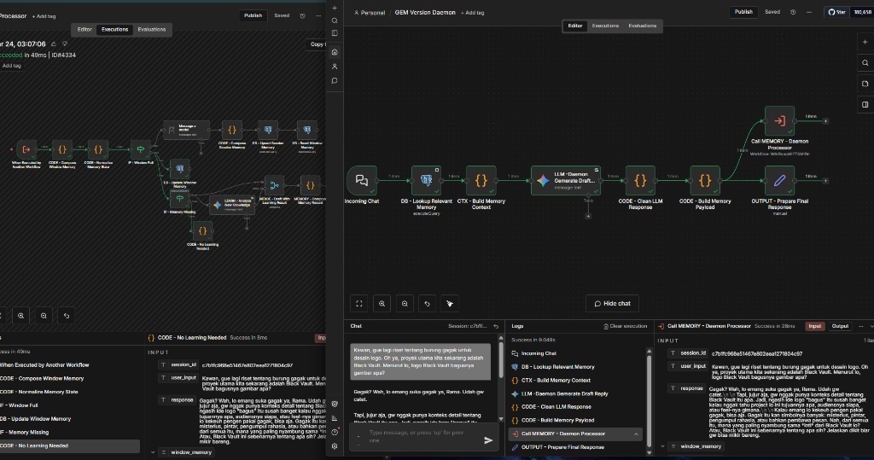
Task: Open the sidebar chat bubble icon
Action: click(x=335, y=81)
